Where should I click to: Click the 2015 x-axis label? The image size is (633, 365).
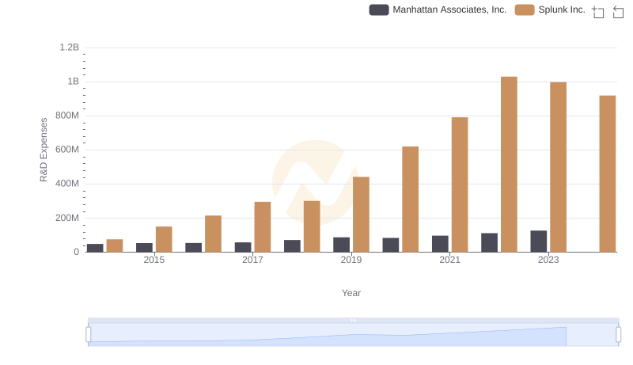pos(154,260)
